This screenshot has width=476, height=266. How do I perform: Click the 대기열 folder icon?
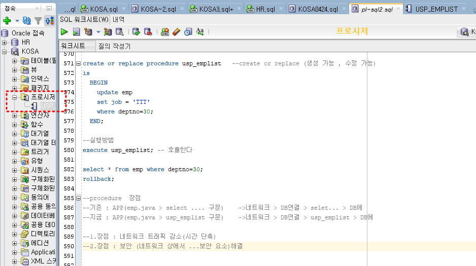coord(25,134)
